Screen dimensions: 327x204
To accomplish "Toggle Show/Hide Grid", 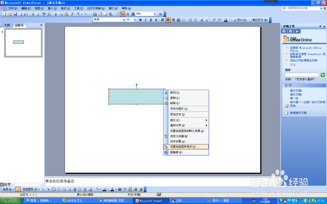I will (x=128, y=14).
